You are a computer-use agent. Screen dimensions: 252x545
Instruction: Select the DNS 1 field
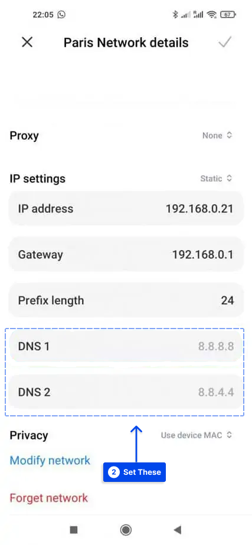point(126,346)
